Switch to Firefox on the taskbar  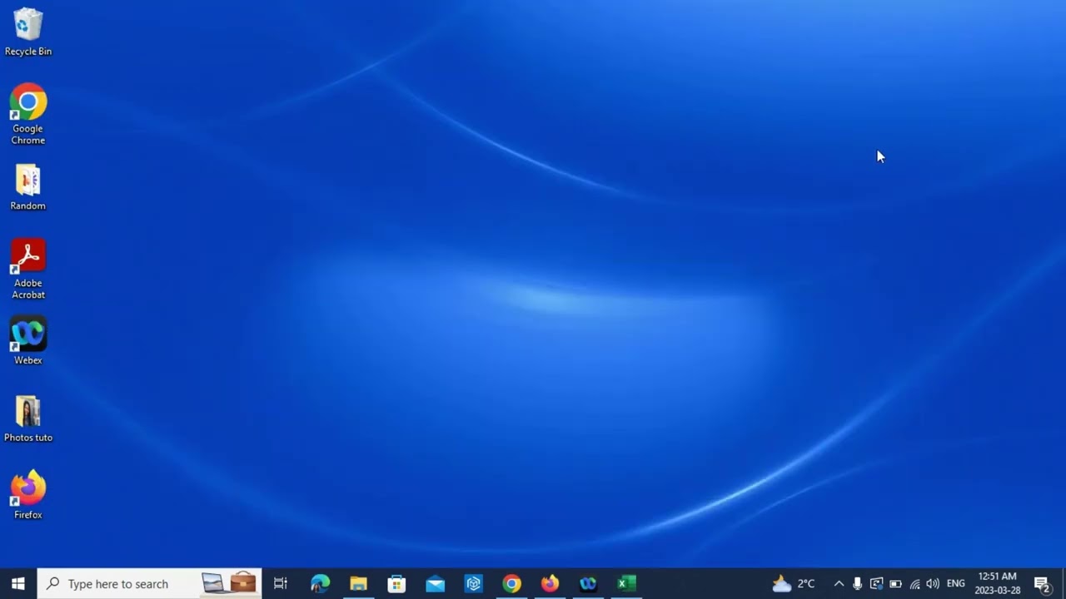coord(550,583)
